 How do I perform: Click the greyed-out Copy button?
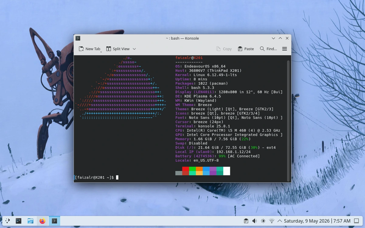tap(224, 49)
